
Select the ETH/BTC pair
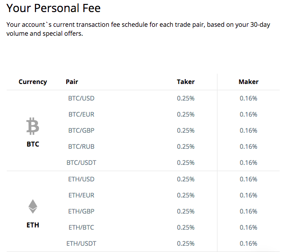[81, 227]
